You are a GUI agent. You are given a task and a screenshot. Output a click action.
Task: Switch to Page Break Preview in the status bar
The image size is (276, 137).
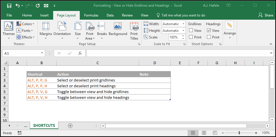pos(215,133)
